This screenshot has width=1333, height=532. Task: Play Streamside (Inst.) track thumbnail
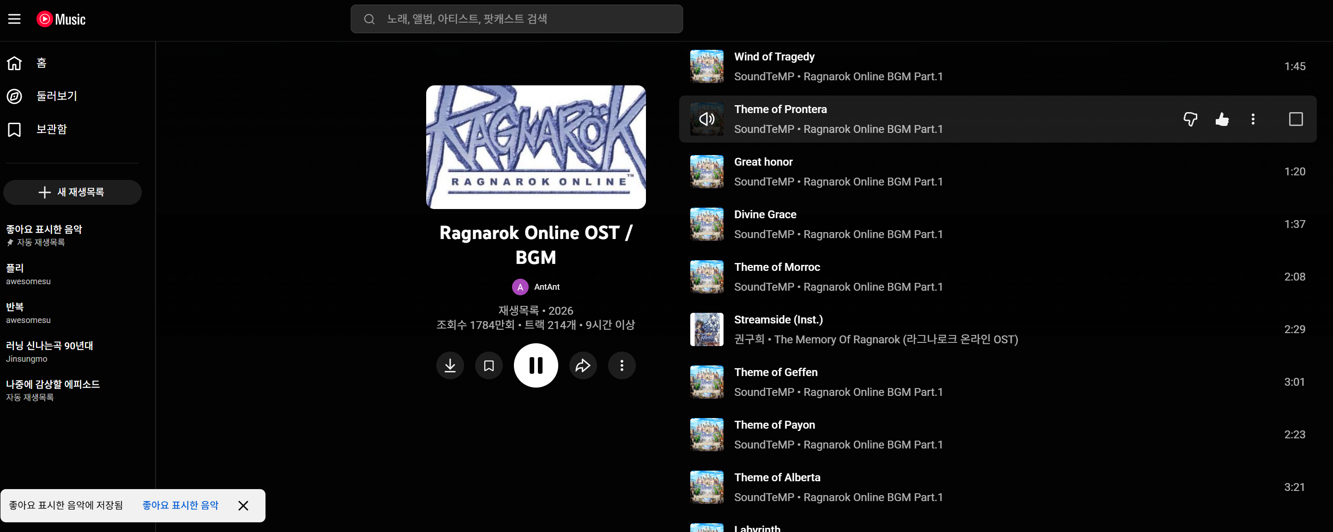click(x=706, y=329)
